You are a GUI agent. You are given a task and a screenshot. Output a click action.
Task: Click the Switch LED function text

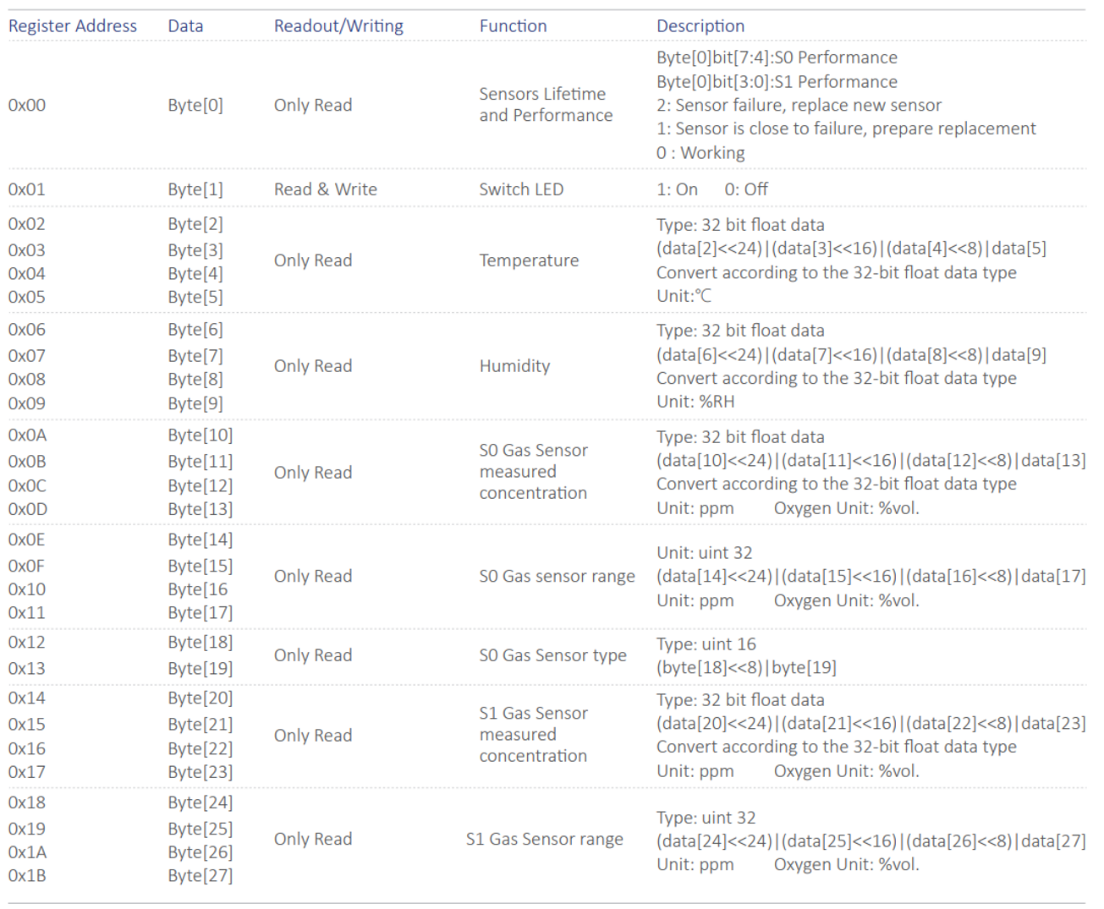click(521, 189)
